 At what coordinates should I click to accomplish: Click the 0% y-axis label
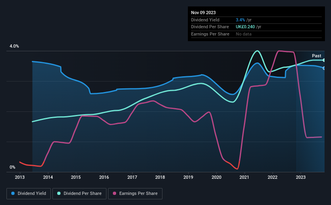tap(12, 167)
